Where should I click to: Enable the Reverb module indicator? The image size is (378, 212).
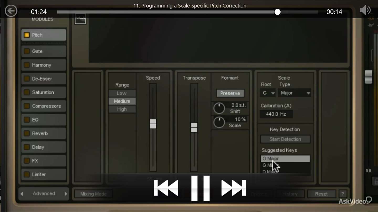pyautogui.click(x=27, y=133)
